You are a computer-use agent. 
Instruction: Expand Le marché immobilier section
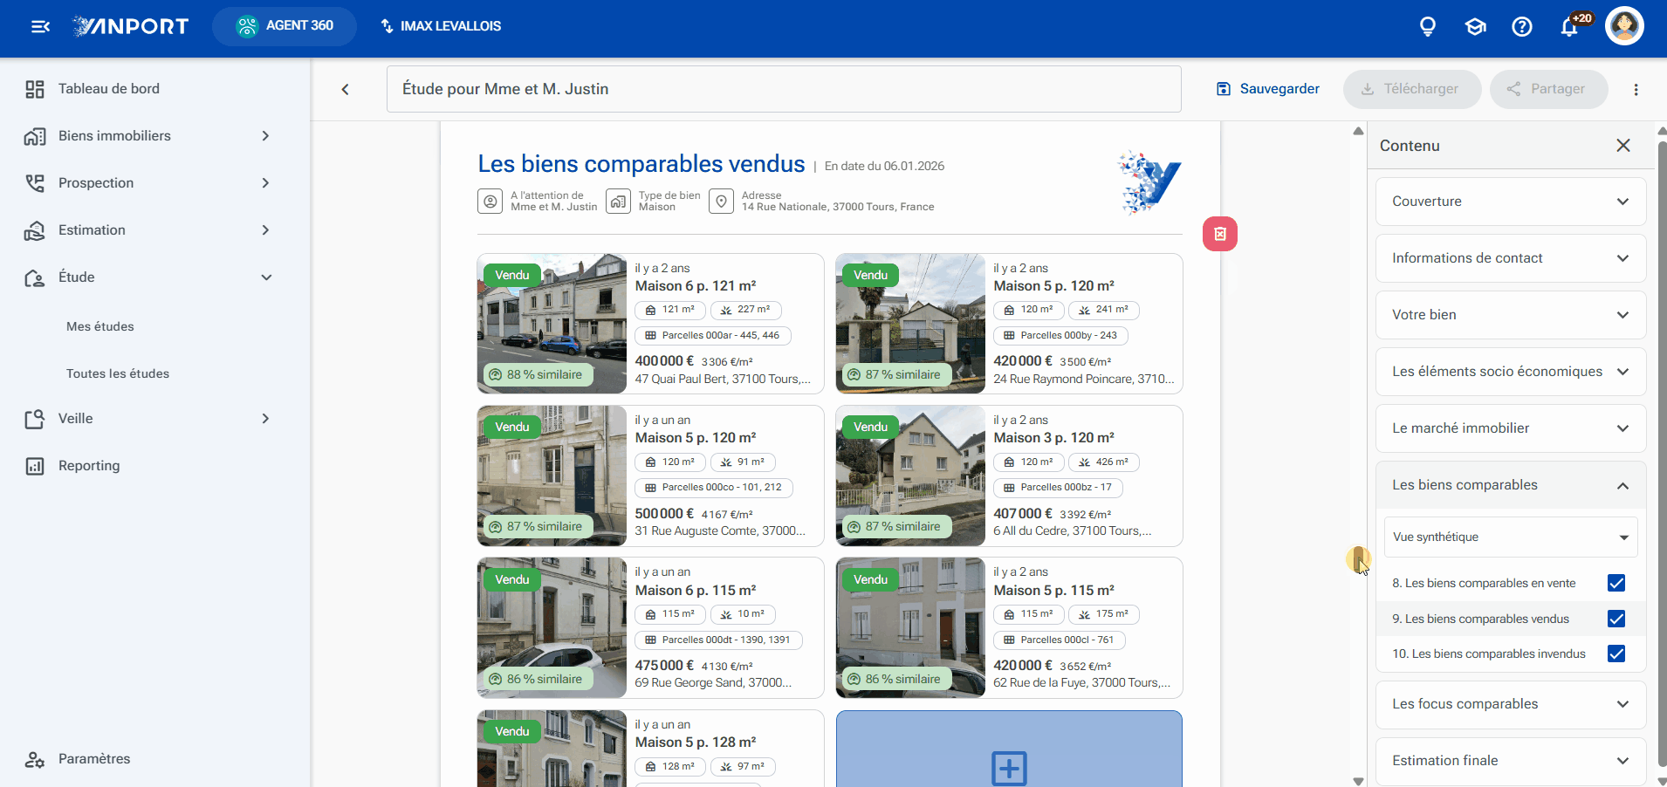point(1511,428)
